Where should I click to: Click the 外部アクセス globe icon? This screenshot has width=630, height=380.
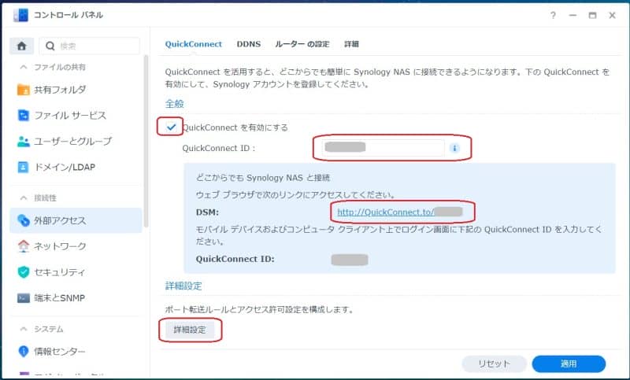pyautogui.click(x=24, y=220)
